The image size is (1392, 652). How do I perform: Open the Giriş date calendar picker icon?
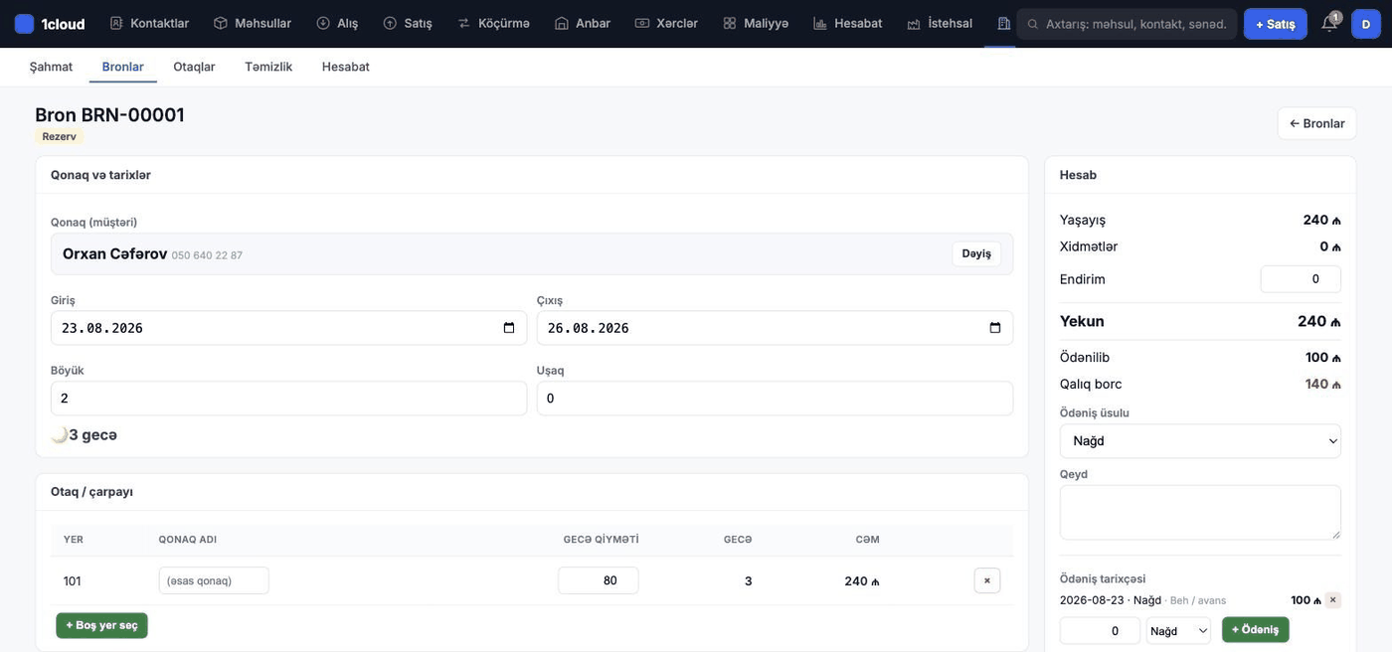(x=509, y=328)
